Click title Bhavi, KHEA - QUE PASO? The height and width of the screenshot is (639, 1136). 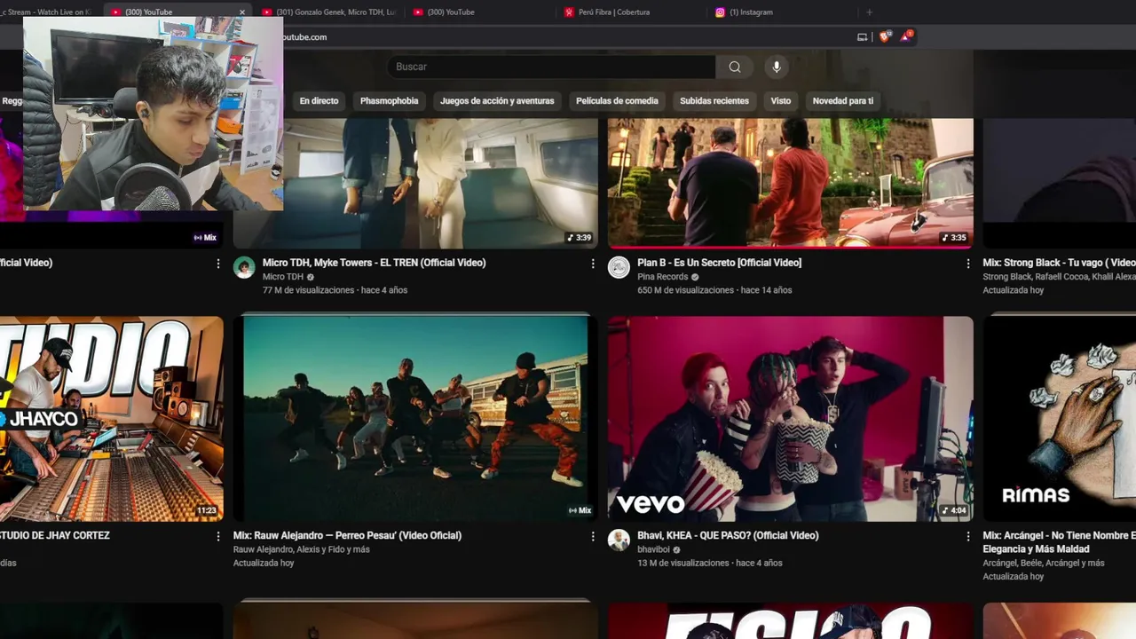point(728,535)
